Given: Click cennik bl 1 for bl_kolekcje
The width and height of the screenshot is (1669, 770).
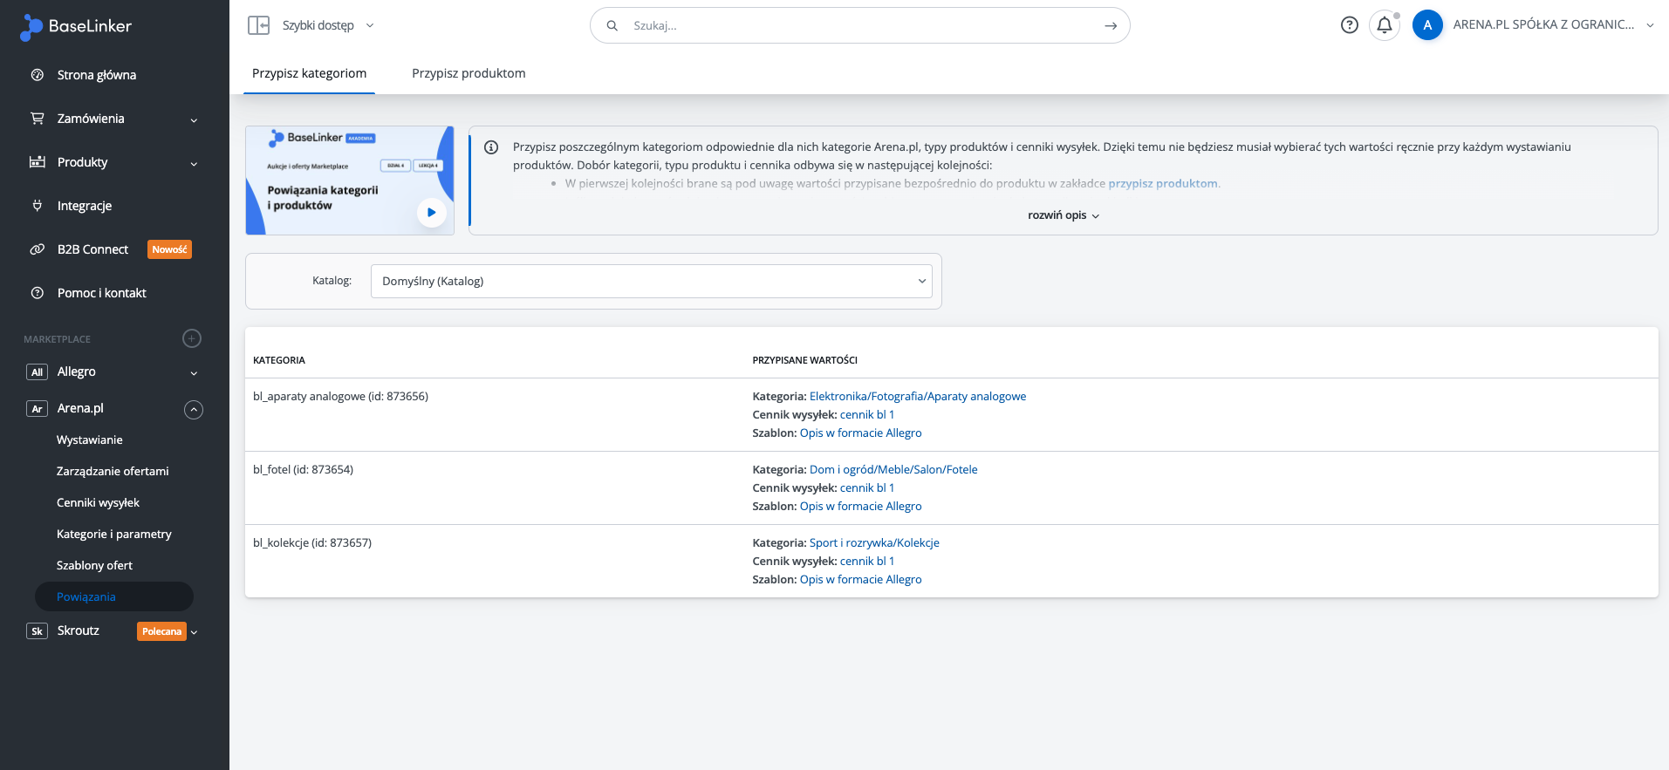Looking at the screenshot, I should pyautogui.click(x=867, y=561).
